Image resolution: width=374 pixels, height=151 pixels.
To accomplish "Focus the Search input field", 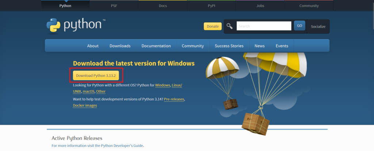I will pyautogui.click(x=264, y=26).
